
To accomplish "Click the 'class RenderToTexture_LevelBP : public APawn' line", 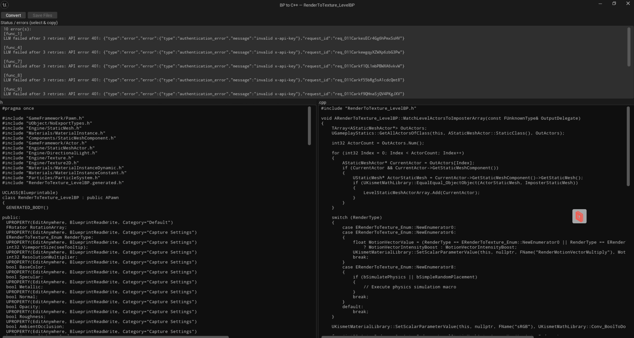I will click(60, 197).
